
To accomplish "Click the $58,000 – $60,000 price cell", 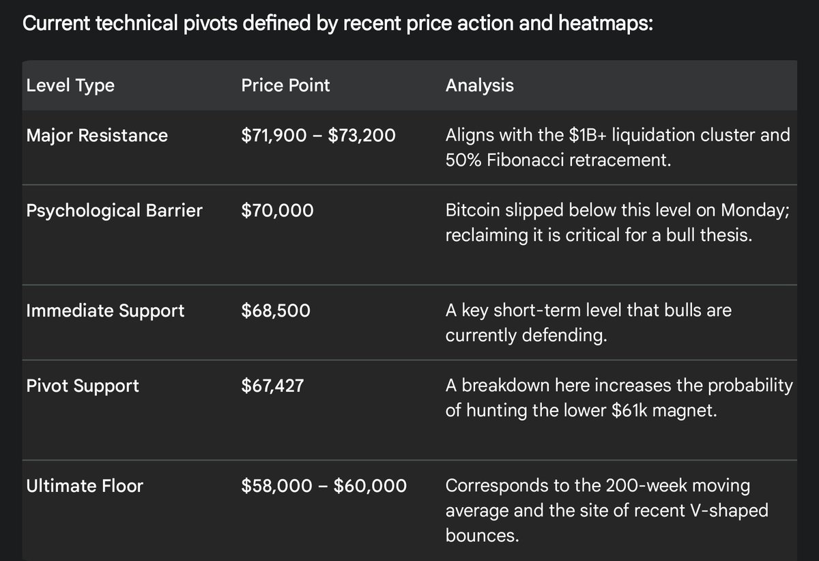I will click(324, 486).
